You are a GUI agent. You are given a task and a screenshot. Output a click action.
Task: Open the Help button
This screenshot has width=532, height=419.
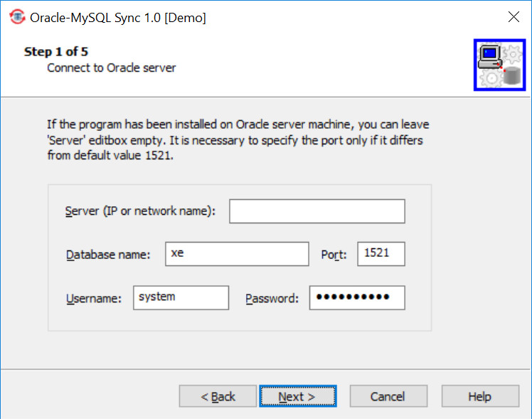click(480, 396)
